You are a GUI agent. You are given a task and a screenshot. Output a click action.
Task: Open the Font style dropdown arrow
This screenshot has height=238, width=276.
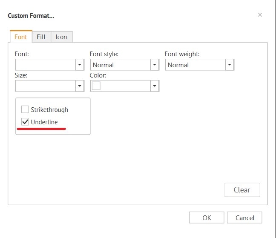[154, 65]
